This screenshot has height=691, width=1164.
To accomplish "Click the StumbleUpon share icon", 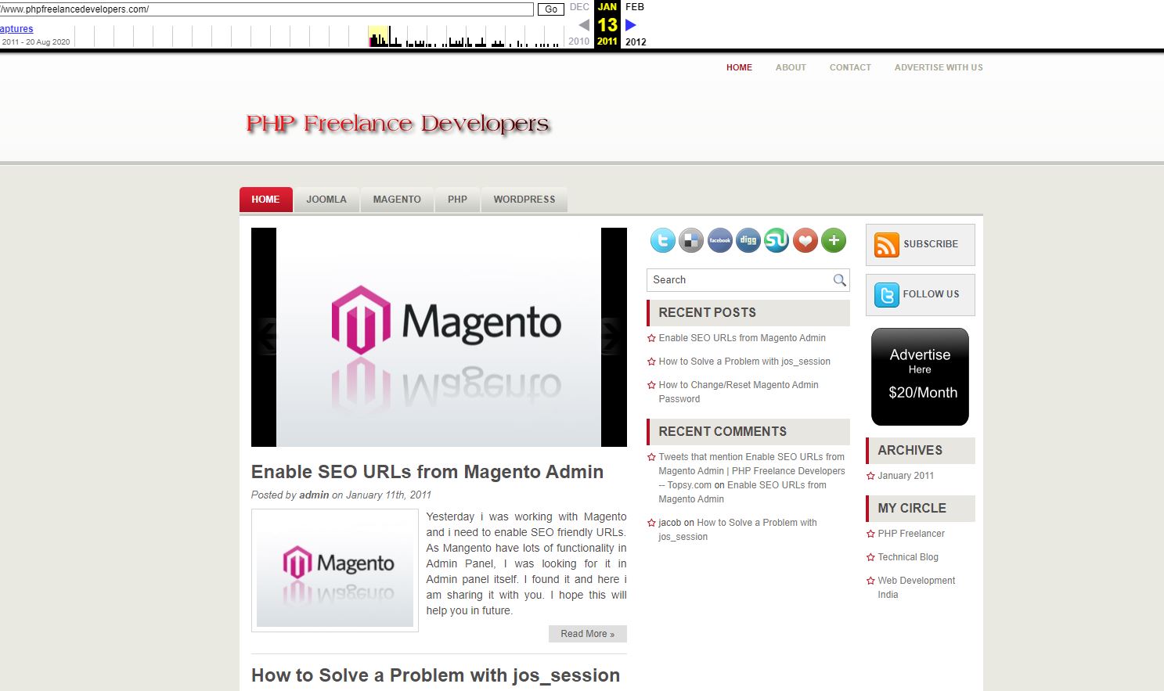I will pos(777,240).
